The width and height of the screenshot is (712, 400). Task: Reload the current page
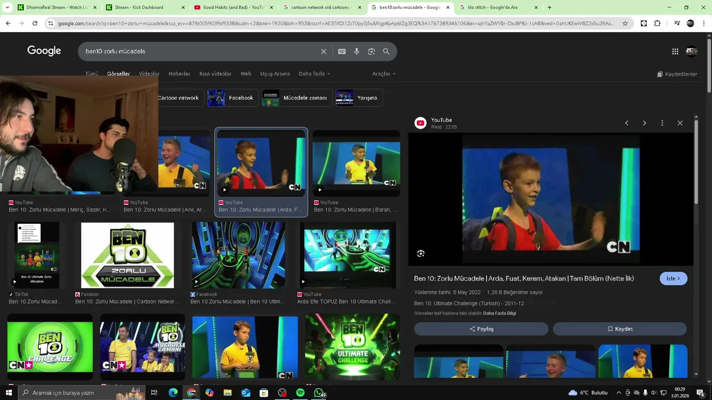click(x=34, y=23)
